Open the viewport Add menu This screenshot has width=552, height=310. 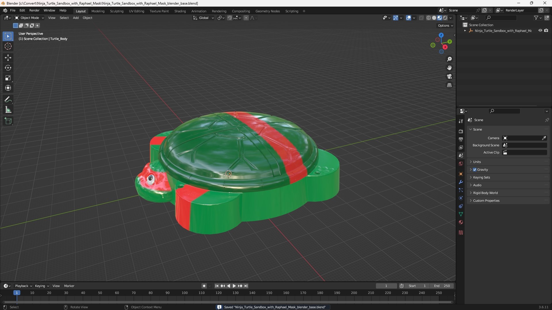[x=76, y=18]
